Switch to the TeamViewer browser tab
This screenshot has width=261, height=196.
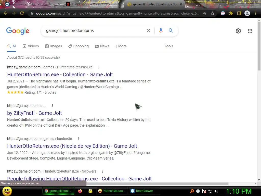coord(32,4)
